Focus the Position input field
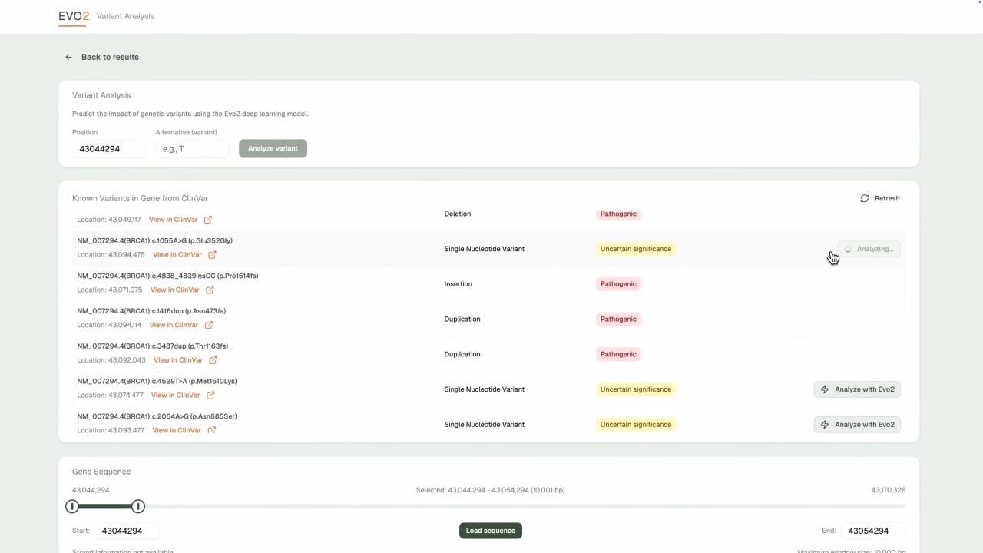This screenshot has height=553, width=983. [109, 148]
